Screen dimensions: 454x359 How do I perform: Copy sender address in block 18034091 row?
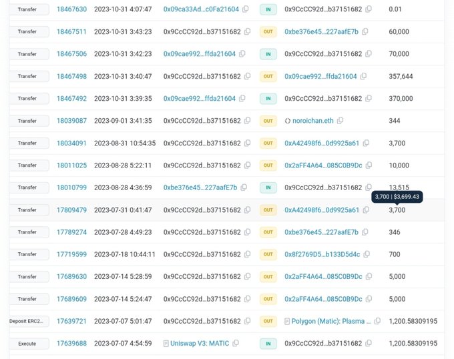click(x=247, y=143)
